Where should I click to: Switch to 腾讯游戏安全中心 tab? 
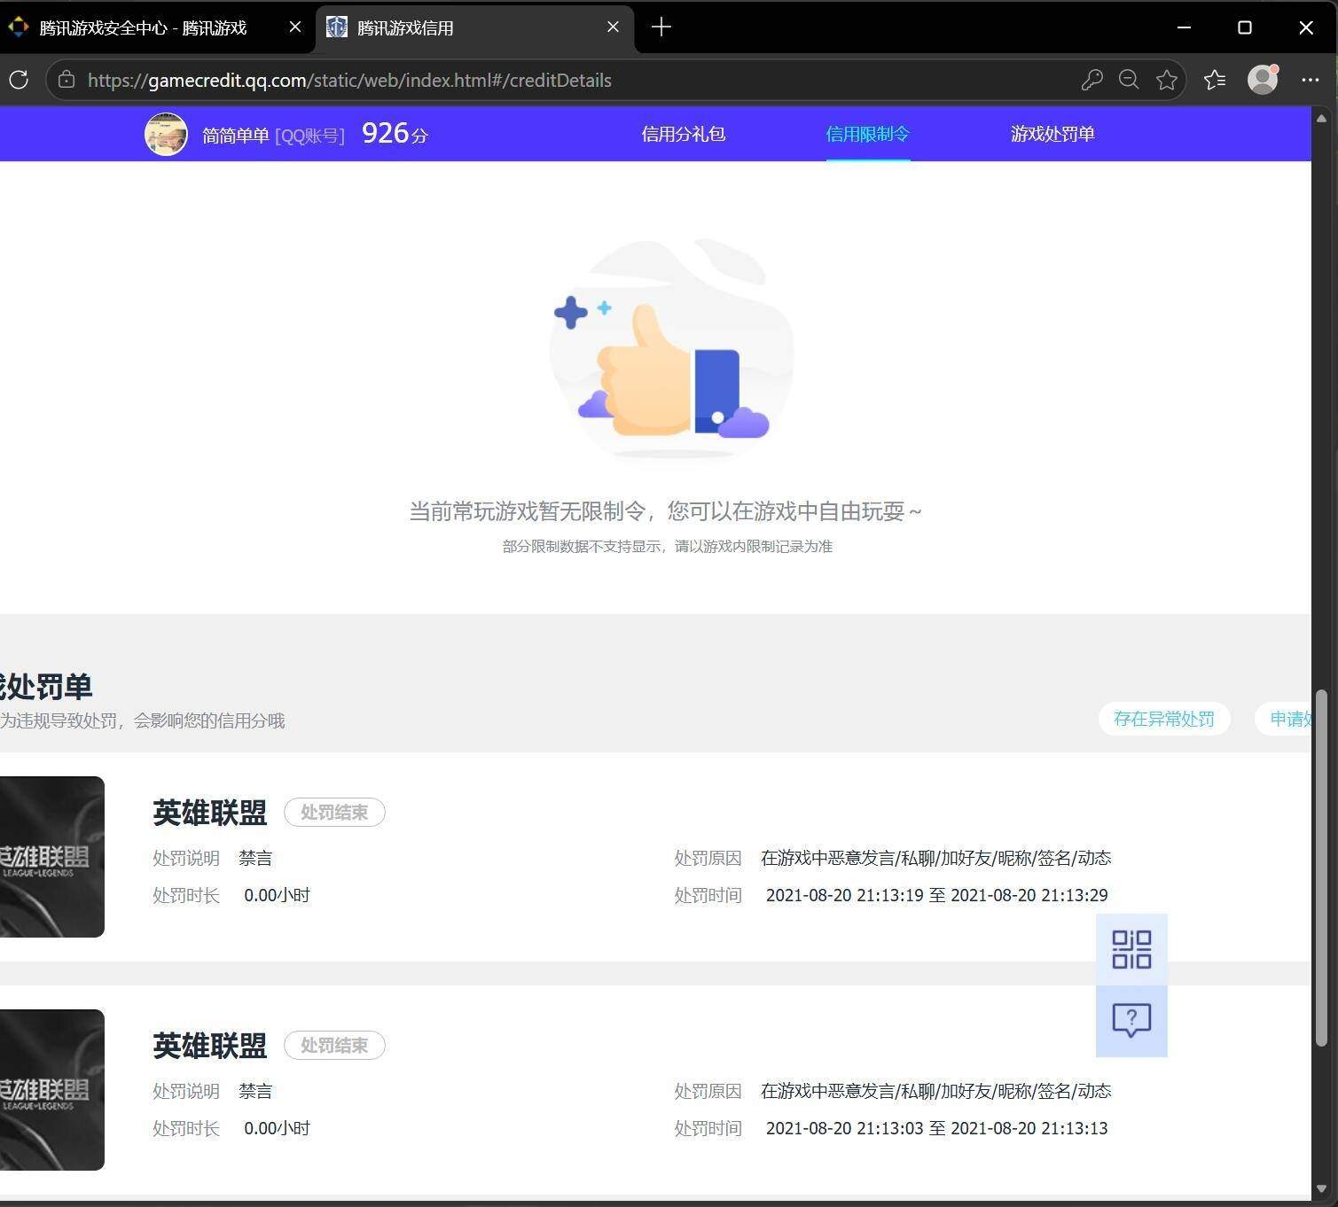pyautogui.click(x=142, y=27)
